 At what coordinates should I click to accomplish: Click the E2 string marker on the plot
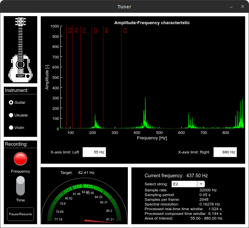coord(70,30)
